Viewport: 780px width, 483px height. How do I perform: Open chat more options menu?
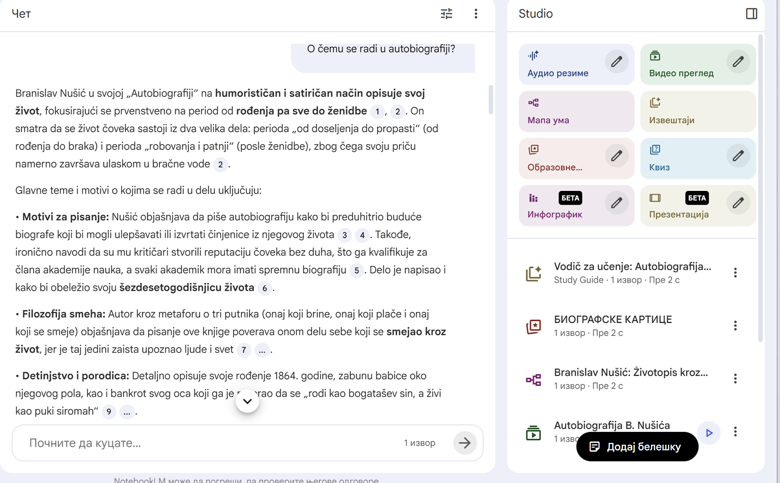click(x=476, y=14)
